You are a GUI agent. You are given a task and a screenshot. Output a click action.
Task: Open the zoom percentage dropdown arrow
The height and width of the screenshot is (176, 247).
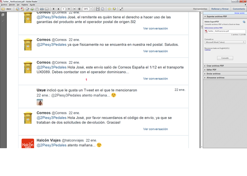[x=91, y=9]
